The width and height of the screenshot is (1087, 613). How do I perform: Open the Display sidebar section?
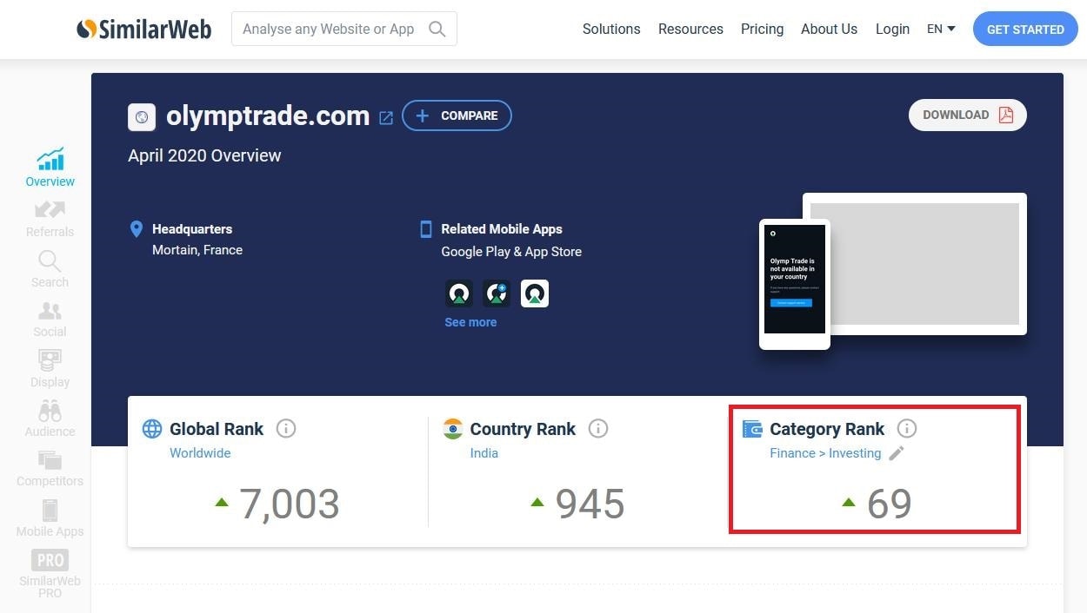tap(50, 369)
